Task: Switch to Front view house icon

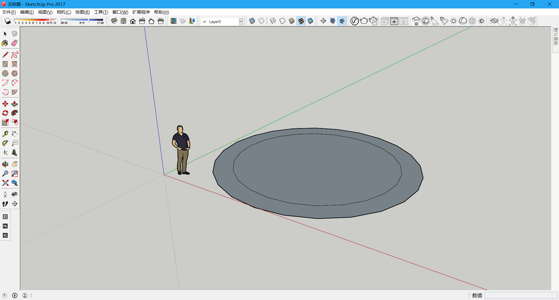Action: tap(133, 21)
